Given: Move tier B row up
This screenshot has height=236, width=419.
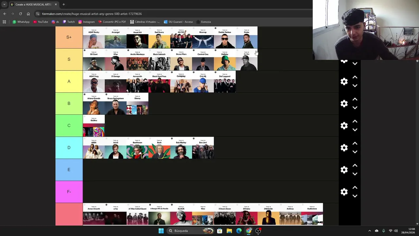Looking at the screenshot, I should point(355,99).
